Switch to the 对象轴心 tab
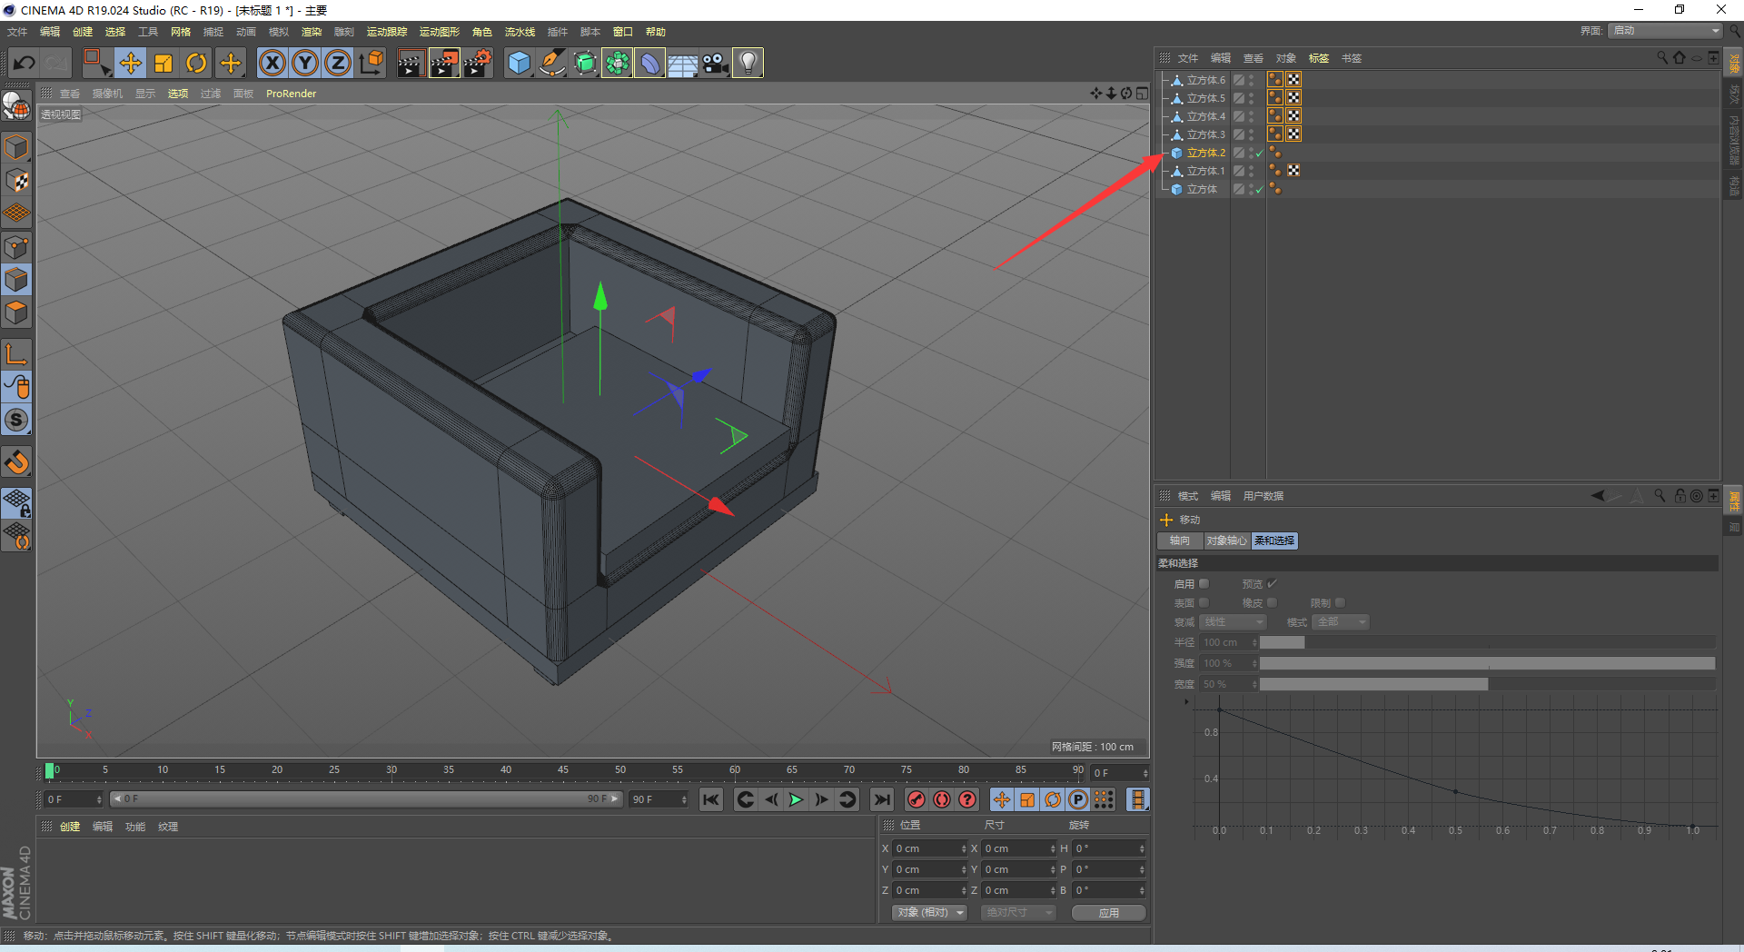1744x952 pixels. [x=1226, y=540]
